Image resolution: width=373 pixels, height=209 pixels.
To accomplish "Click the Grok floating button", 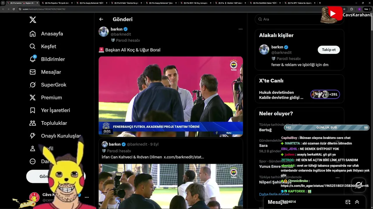I will 358,185.
